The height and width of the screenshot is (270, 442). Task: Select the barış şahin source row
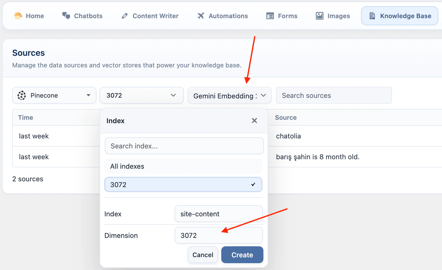click(x=318, y=157)
